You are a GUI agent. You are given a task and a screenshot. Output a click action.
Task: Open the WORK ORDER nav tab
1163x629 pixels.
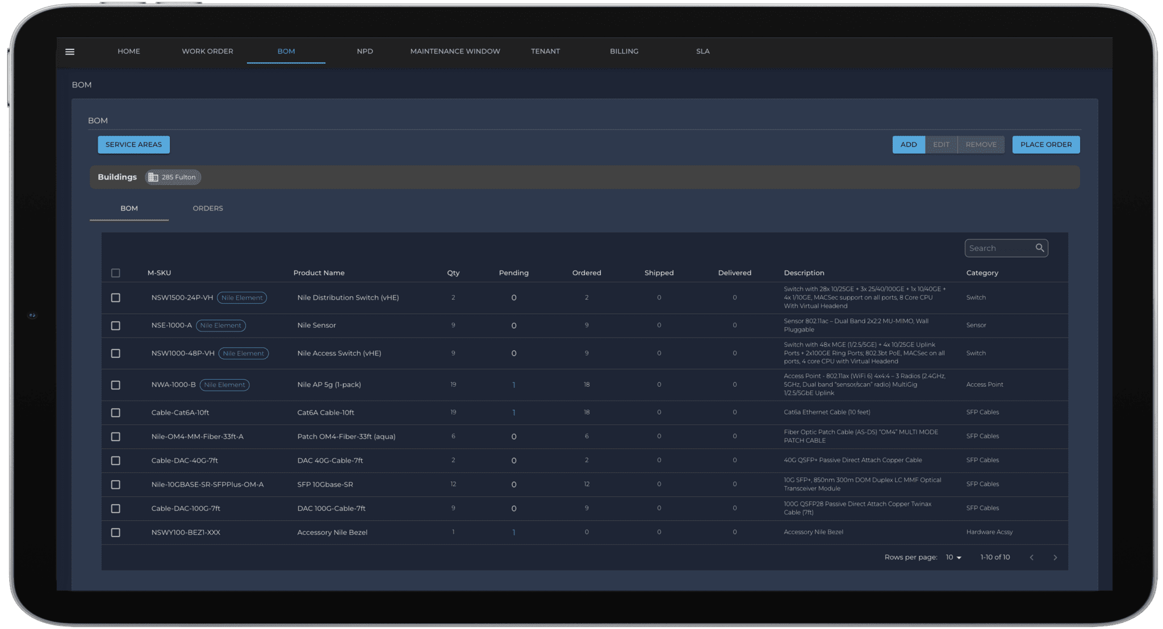[207, 51]
